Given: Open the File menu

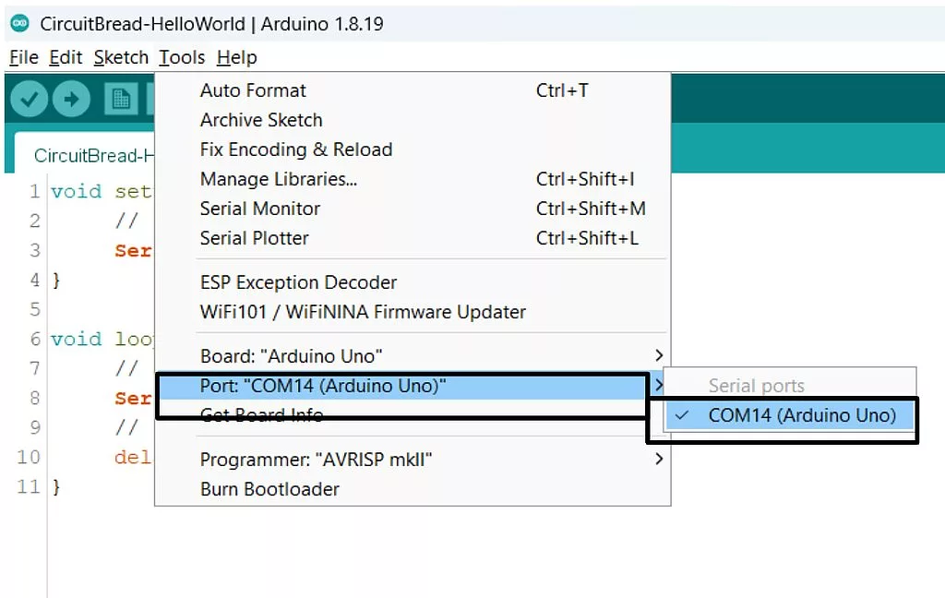Looking at the screenshot, I should pyautogui.click(x=22, y=57).
